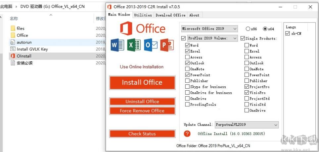
Task: Open the Microsoft Office 2019 version dropdown
Action: 209,29
